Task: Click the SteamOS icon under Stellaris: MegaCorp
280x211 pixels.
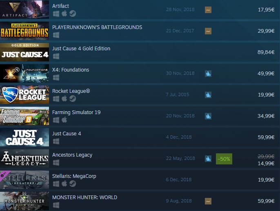Action: (x=73, y=184)
